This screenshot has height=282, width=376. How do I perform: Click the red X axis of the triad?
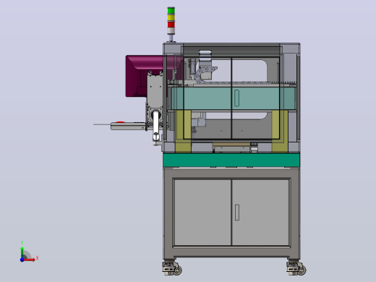pyautogui.click(x=30, y=260)
